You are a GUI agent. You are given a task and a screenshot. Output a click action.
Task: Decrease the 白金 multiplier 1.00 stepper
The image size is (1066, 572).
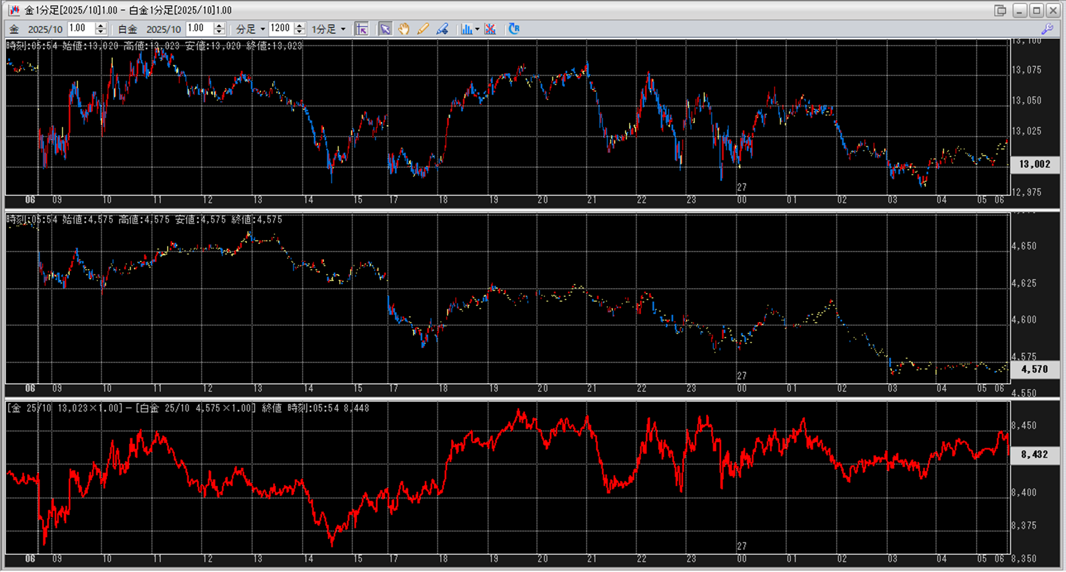219,32
